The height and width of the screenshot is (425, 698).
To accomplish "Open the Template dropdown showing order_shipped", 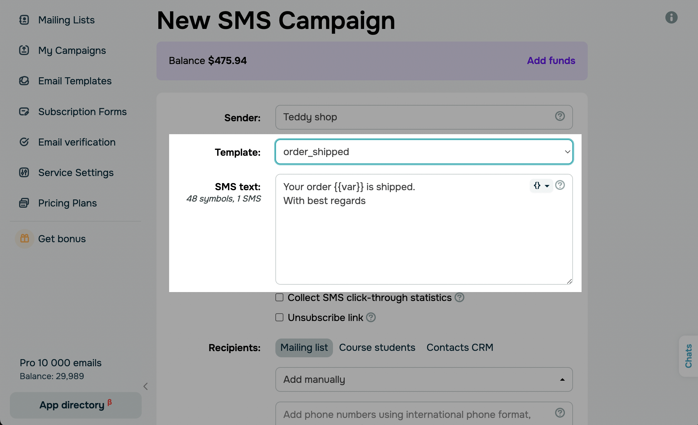I will 424,152.
